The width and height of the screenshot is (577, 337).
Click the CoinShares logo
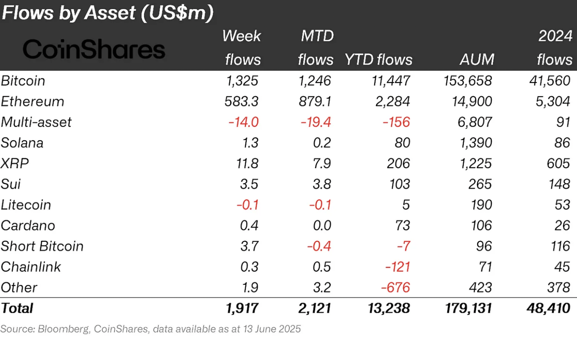pyautogui.click(x=94, y=50)
